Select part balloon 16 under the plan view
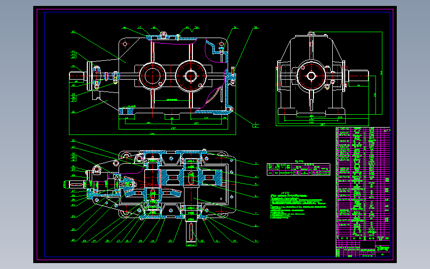This screenshot has width=430, height=269. click(x=126, y=241)
